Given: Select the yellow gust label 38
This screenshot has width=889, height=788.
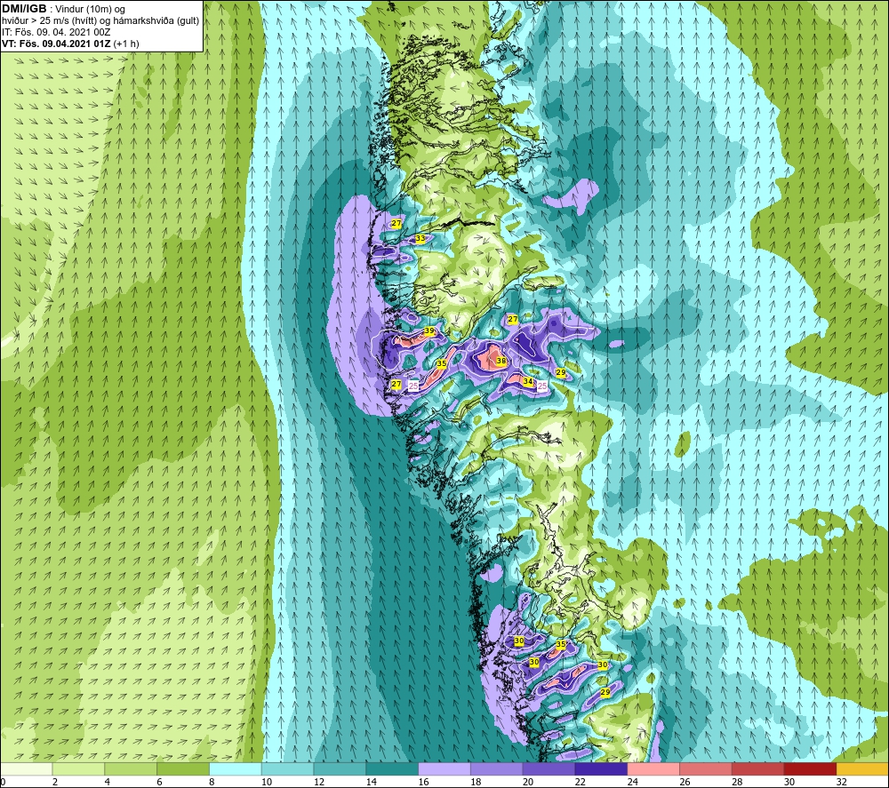Looking at the screenshot, I should point(501,361).
